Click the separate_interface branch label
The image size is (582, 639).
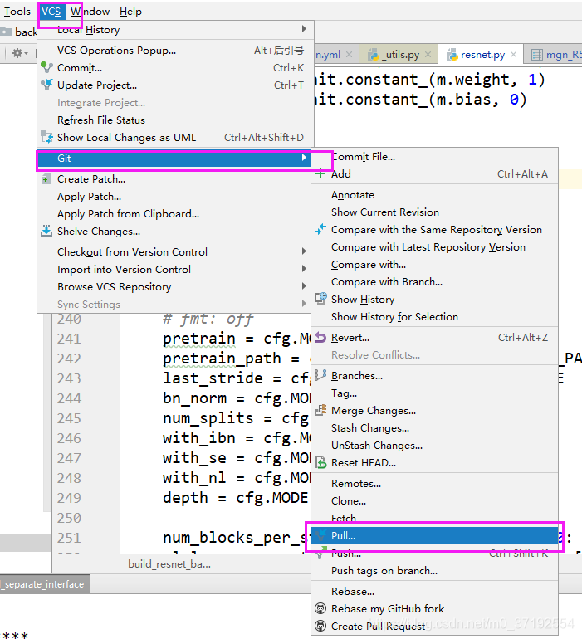pyautogui.click(x=45, y=584)
